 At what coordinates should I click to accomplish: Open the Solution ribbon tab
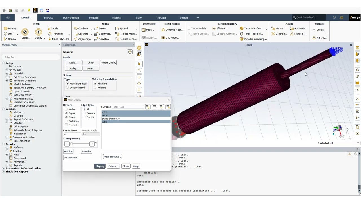point(93,18)
